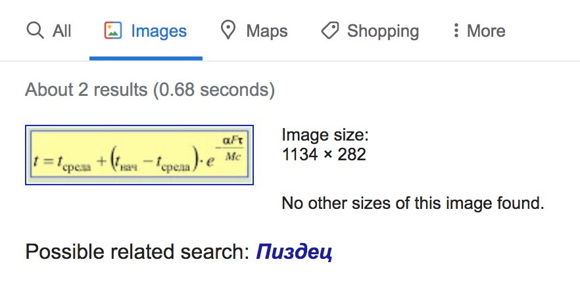Image resolution: width=580 pixels, height=293 pixels.
Task: Expand the More search options menu
Action: click(x=486, y=31)
